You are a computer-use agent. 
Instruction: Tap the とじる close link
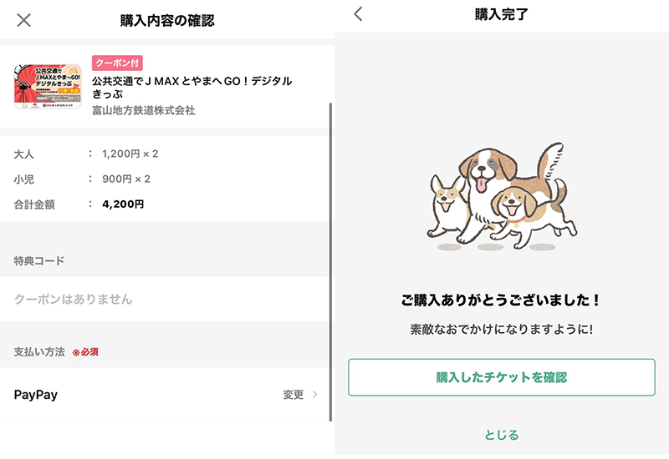(x=502, y=435)
